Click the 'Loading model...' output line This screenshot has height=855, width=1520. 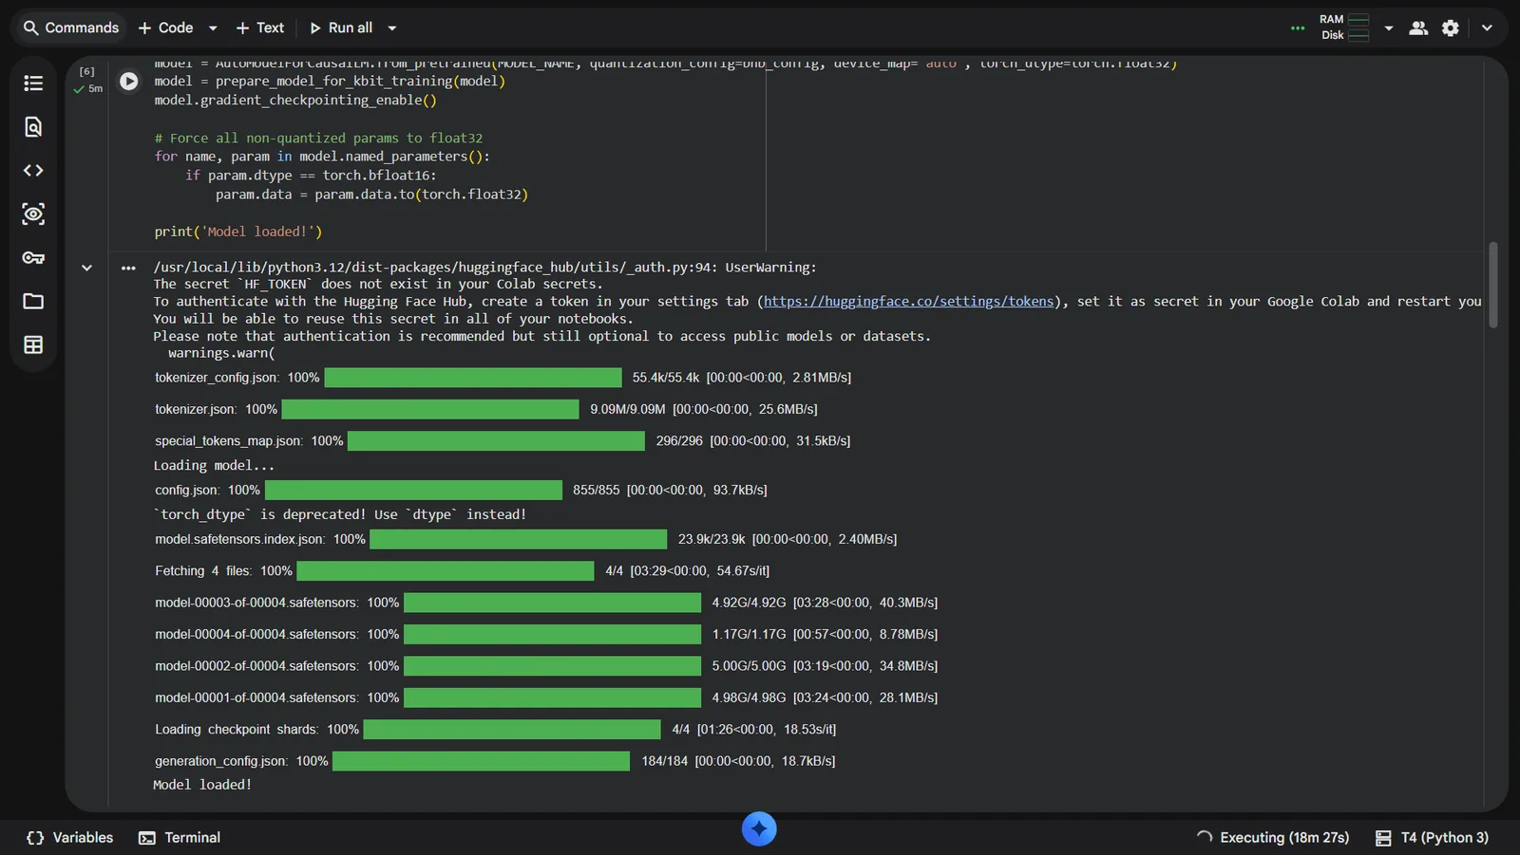click(x=214, y=466)
